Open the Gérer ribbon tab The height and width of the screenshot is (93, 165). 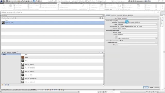pyautogui.click(x=59, y=3)
